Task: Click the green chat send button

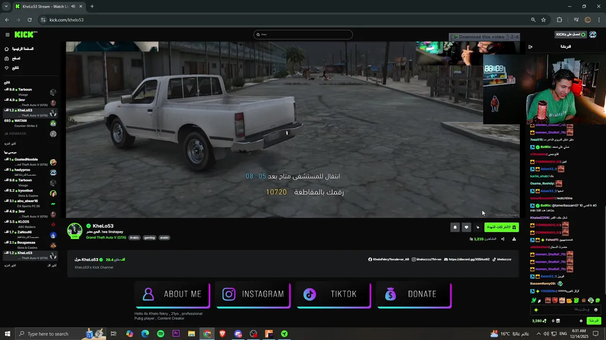Action: click(593, 321)
